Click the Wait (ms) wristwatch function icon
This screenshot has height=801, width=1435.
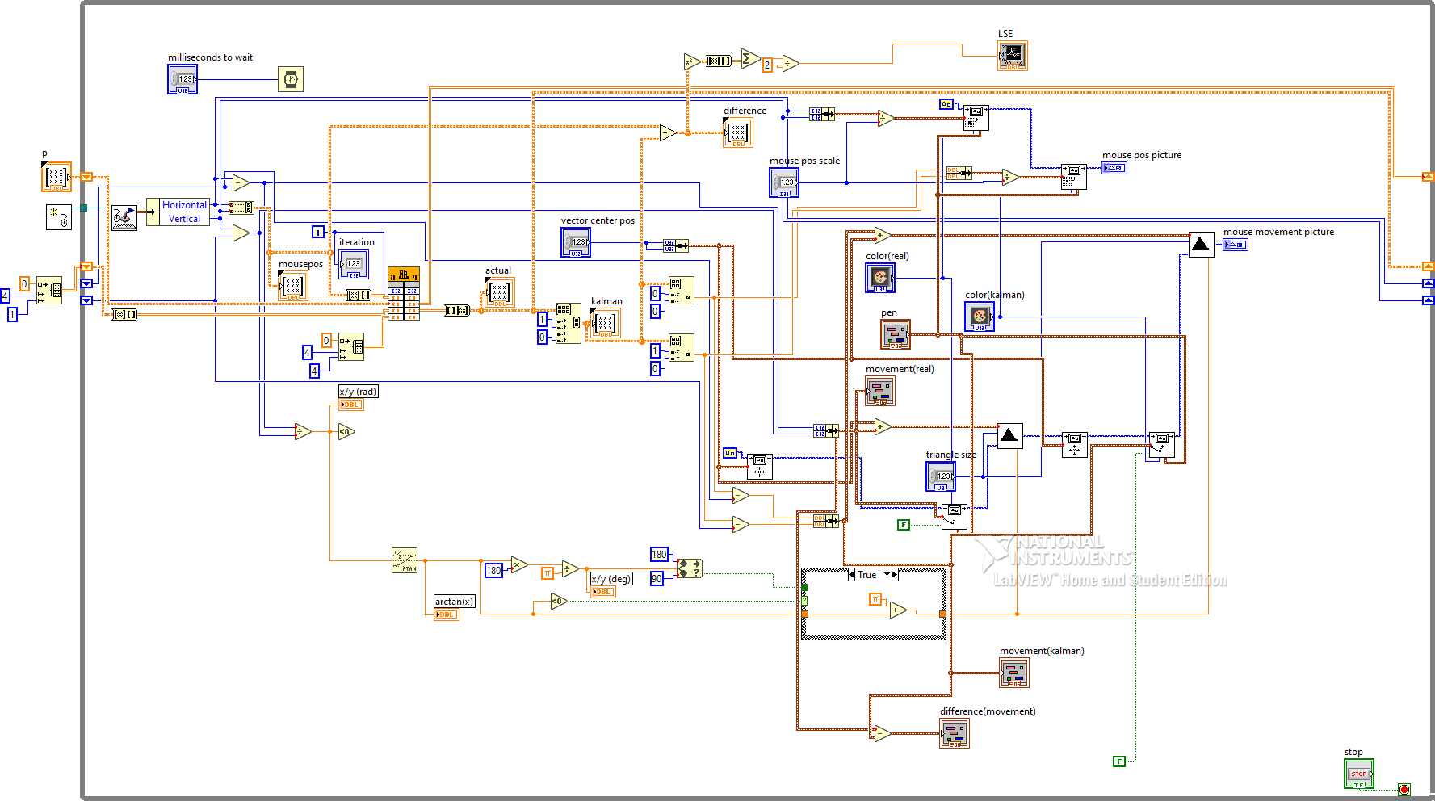coord(291,79)
